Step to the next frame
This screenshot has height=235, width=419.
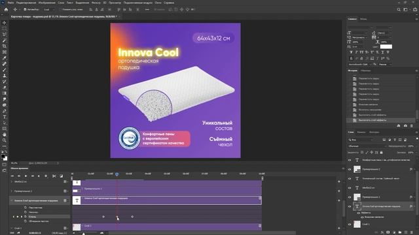click(33, 176)
